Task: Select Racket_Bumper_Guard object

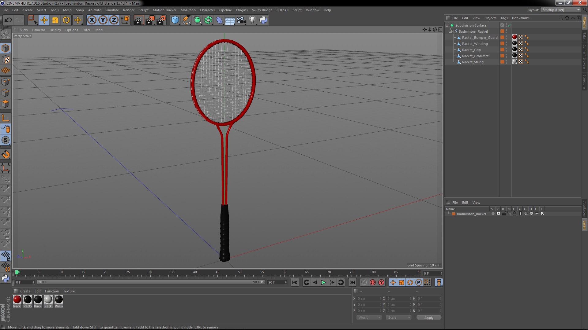Action: coord(480,38)
